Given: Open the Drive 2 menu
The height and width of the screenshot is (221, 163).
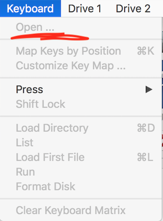Looking at the screenshot, I should click(x=133, y=9).
